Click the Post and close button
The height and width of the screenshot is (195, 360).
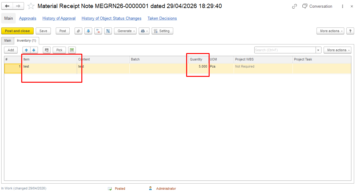pyautogui.click(x=18, y=31)
